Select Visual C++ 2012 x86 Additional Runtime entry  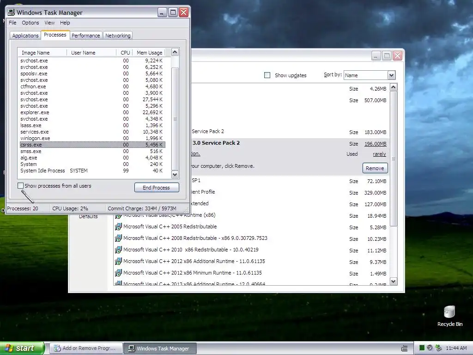click(252, 262)
